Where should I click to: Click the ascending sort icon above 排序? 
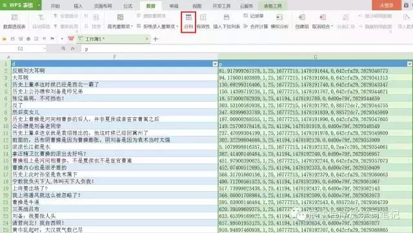(x=86, y=16)
